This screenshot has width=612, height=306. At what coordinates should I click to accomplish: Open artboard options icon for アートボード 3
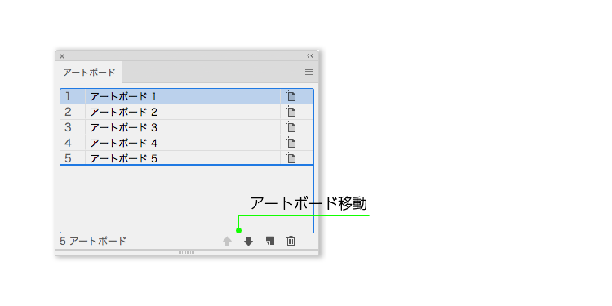pyautogui.click(x=290, y=127)
